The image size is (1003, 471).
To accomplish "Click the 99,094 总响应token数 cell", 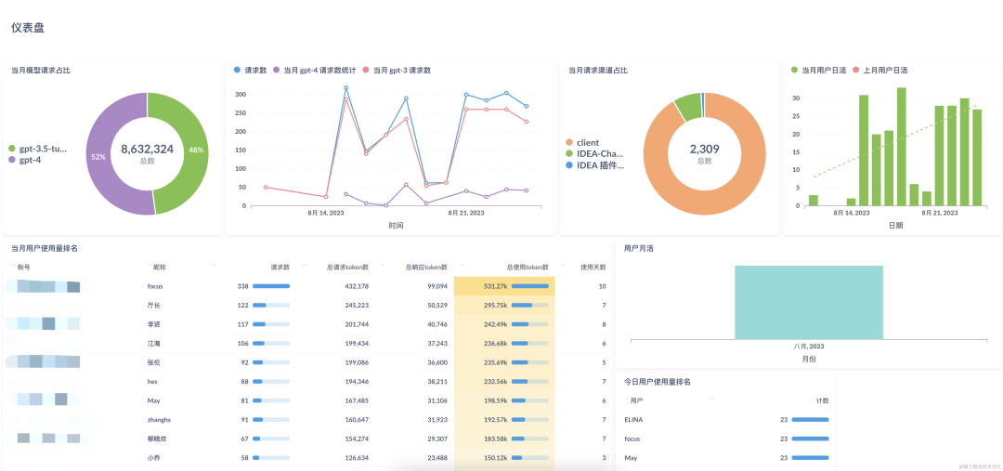I will pos(436,286).
